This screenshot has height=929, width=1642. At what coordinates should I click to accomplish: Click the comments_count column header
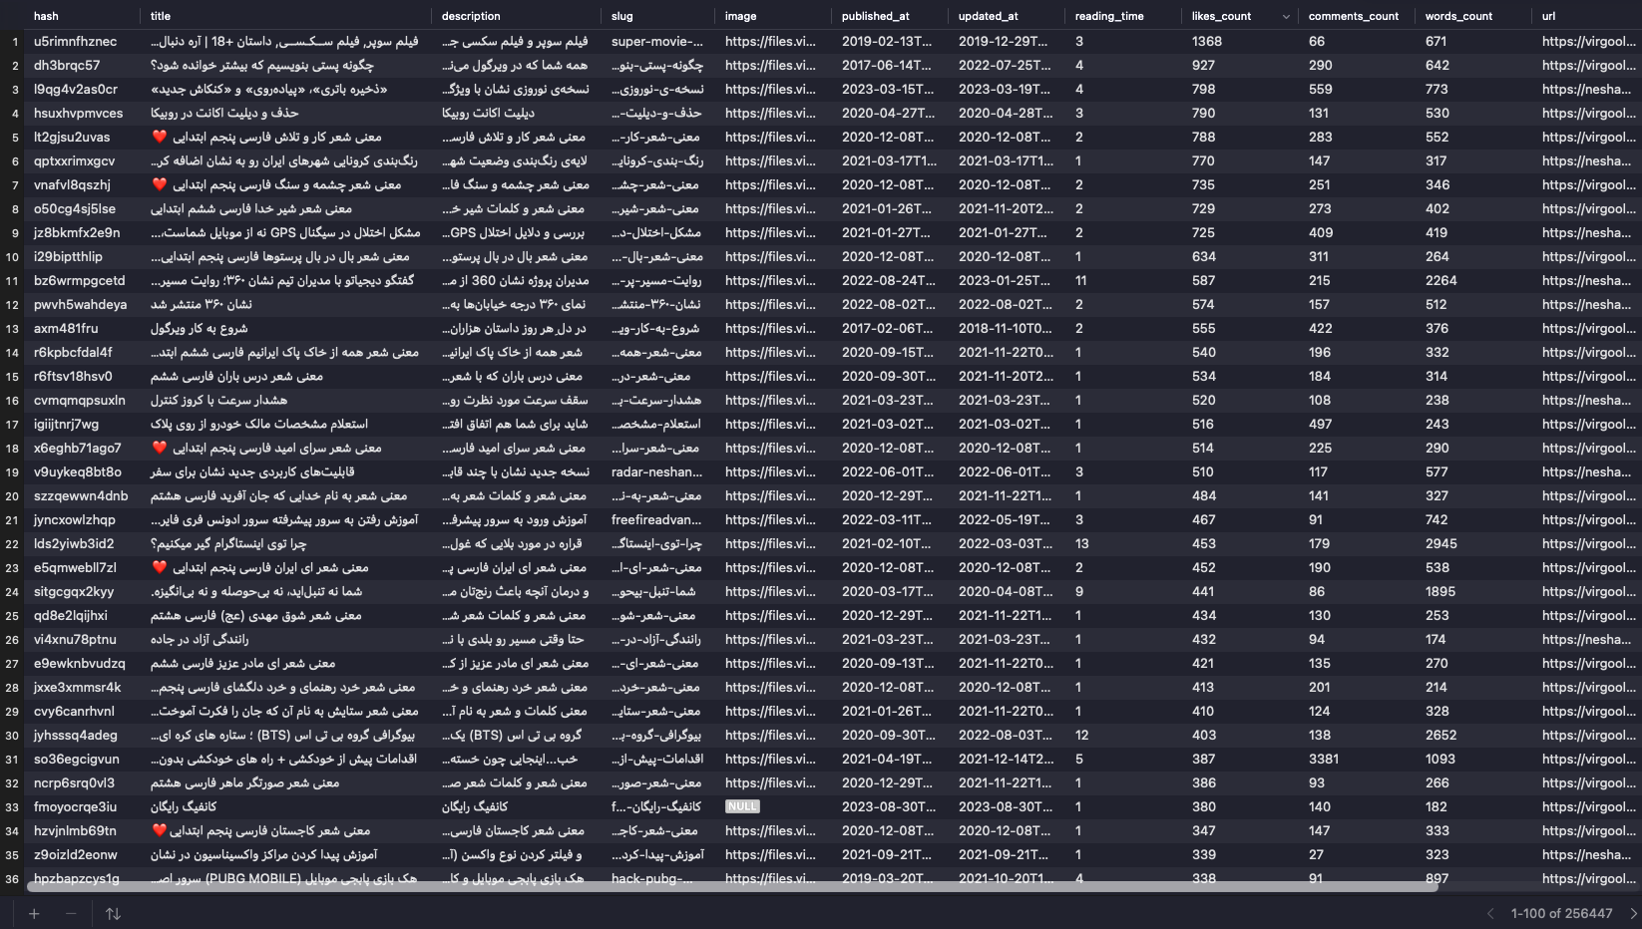coord(1354,16)
